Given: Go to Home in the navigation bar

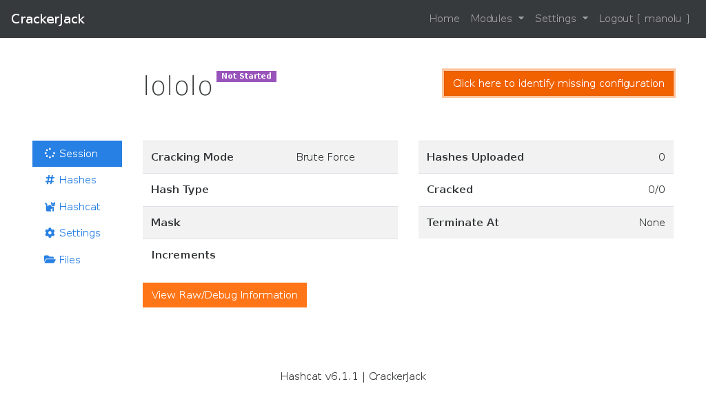Looking at the screenshot, I should click(x=445, y=19).
